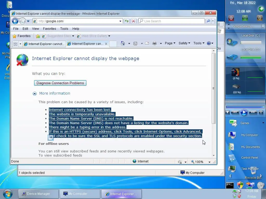
Task: Open the Web Slice Gallery dropdown
Action: (x=109, y=36)
